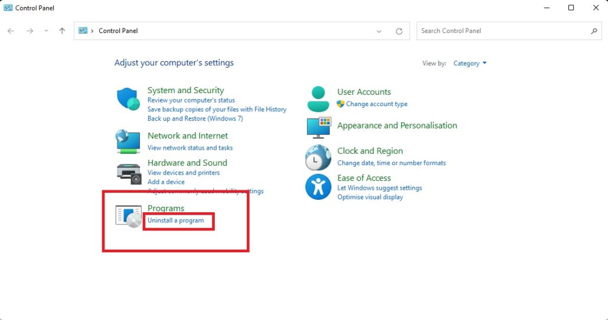Click Change account type
The image size is (608, 320).
[377, 104]
